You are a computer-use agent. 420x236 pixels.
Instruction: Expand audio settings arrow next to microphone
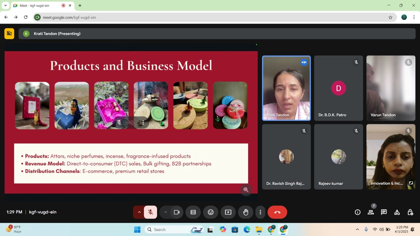point(139,212)
